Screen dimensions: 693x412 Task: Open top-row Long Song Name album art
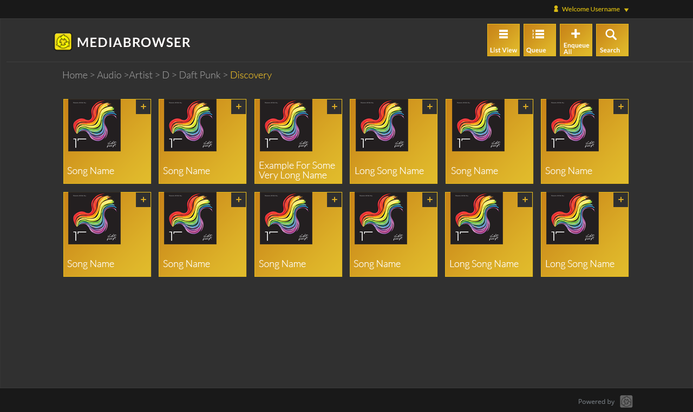click(382, 125)
